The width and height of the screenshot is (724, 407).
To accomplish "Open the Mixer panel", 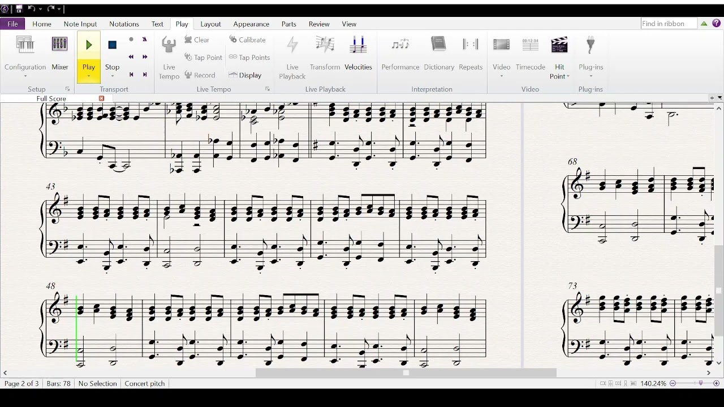I will pos(59,52).
